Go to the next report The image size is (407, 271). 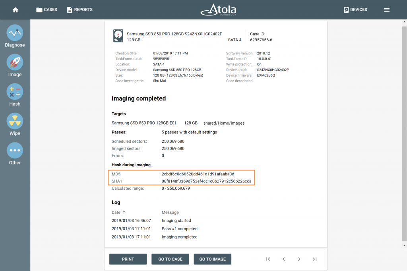[299, 259]
